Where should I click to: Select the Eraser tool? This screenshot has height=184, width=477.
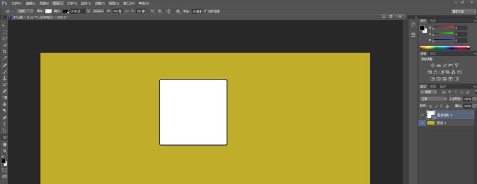(5, 91)
